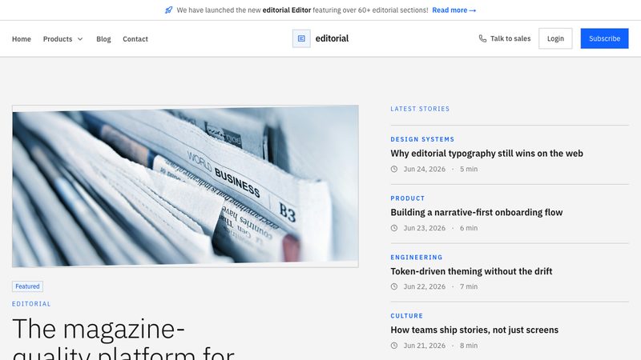Screen dimensions: 641x360
Task: Open the PRODUCT category
Action: (x=408, y=198)
